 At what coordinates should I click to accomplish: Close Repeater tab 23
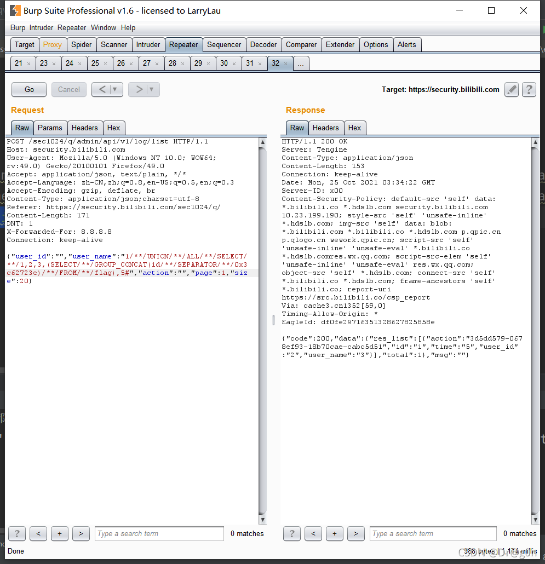(54, 64)
